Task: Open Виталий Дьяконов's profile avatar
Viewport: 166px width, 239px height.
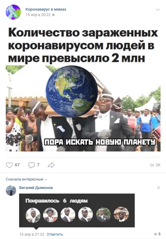Action: [x=11, y=191]
